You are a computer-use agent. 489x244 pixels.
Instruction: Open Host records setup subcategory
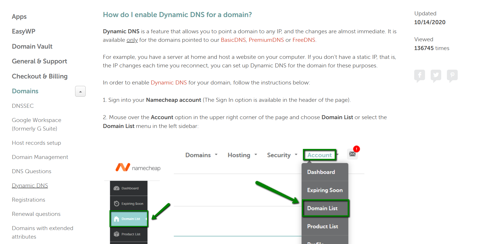(36, 143)
